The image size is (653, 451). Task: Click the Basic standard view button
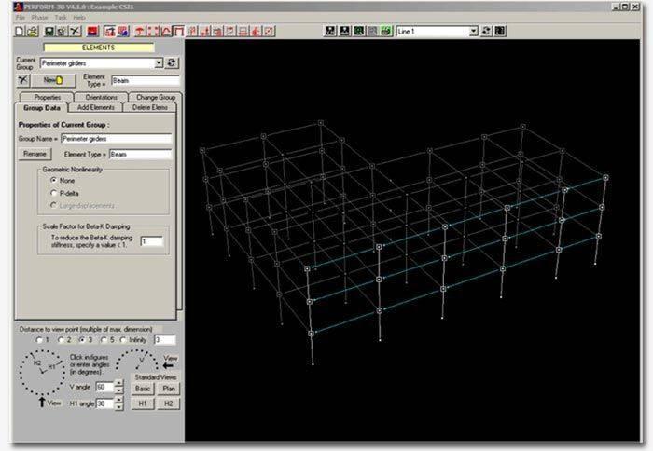point(143,389)
